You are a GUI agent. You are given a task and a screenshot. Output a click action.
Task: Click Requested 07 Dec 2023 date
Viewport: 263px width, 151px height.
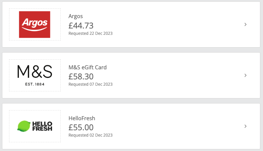coord(91,84)
